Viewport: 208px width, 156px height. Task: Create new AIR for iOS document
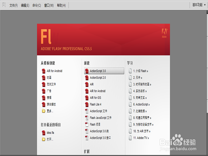[x=95, y=98]
